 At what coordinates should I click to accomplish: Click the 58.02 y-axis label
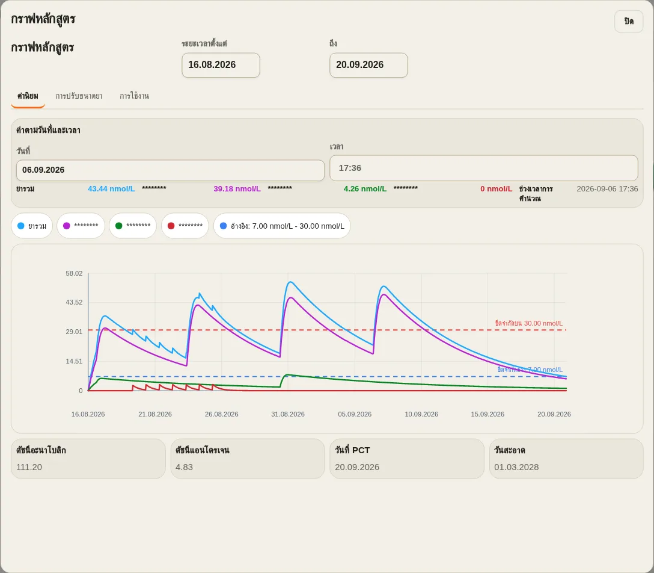pos(75,273)
